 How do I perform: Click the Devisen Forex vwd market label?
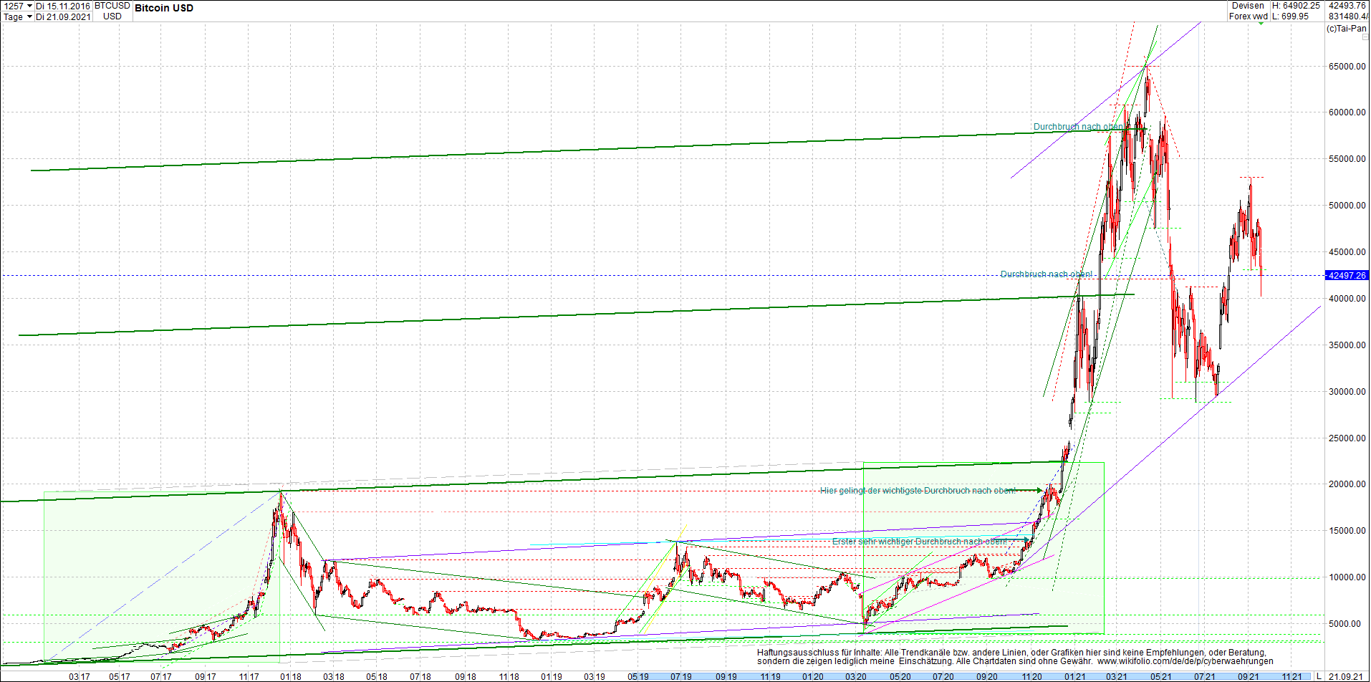pyautogui.click(x=1249, y=11)
